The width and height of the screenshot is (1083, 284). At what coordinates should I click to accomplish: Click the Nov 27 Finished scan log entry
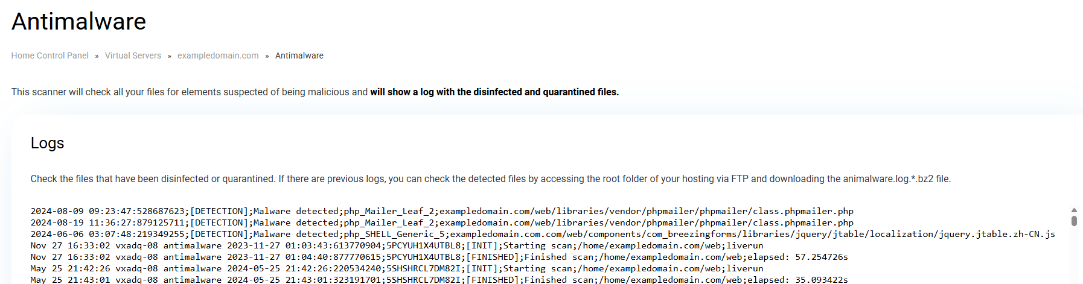(439, 257)
